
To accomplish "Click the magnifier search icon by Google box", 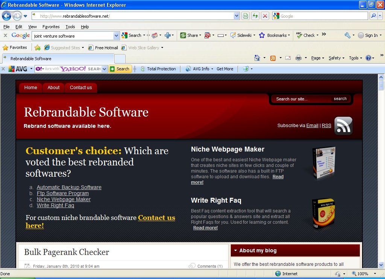I will (x=373, y=16).
